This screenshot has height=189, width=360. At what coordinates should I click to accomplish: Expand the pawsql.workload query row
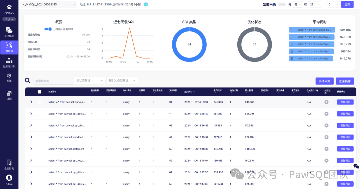point(31,137)
